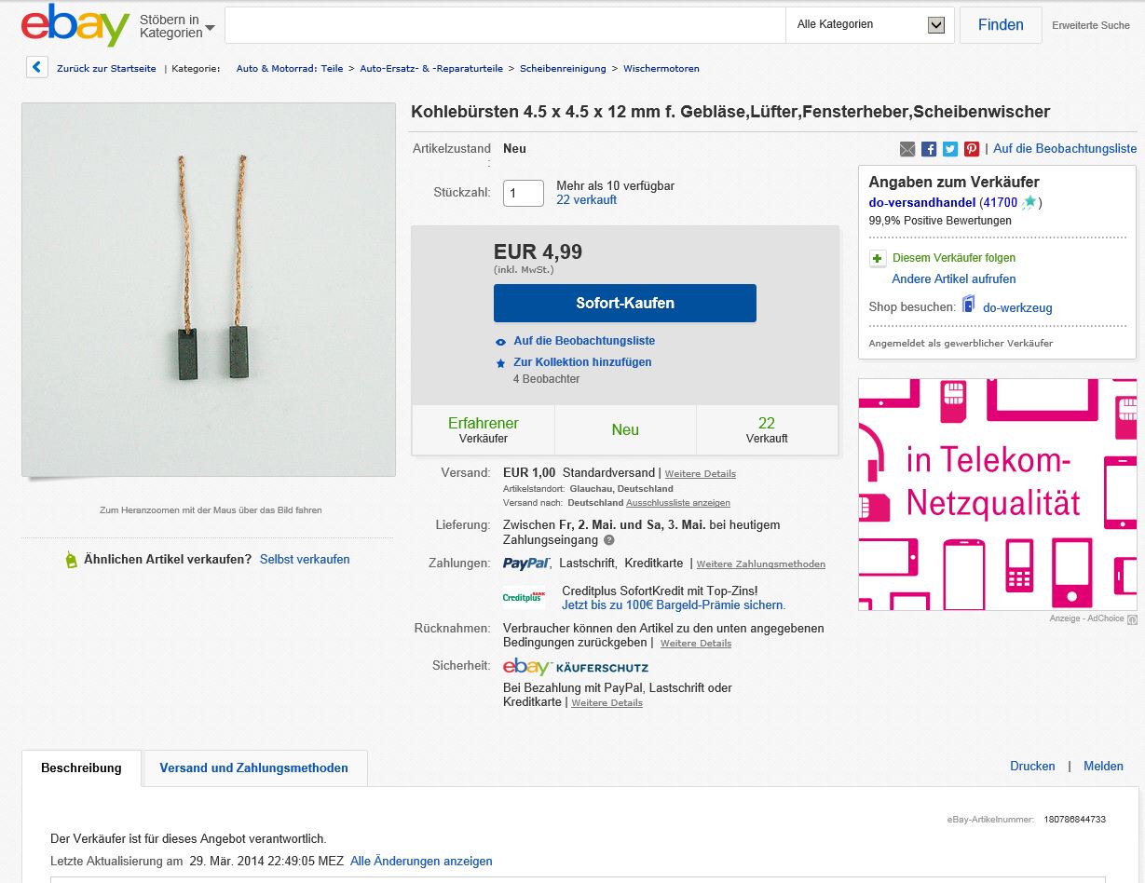The width and height of the screenshot is (1145, 883).
Task: Select the Beschreibung tab
Action: click(x=81, y=768)
